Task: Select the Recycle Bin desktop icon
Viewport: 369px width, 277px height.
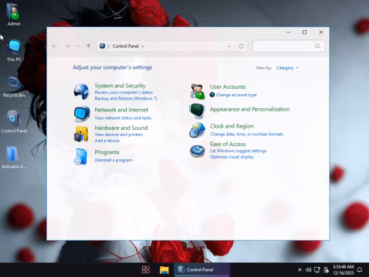Action: [14, 87]
